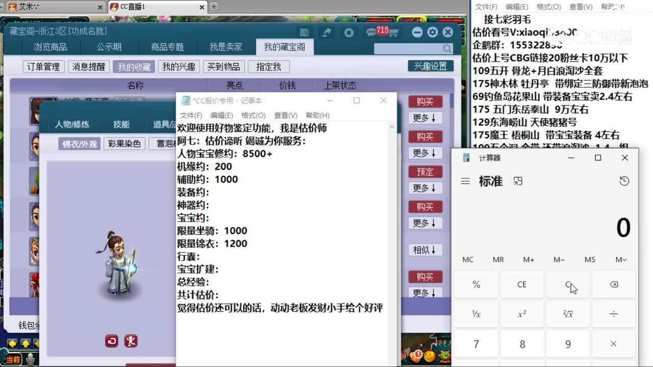Open the 格式(O) menu in CC股价专用 Notepad

(x=254, y=115)
